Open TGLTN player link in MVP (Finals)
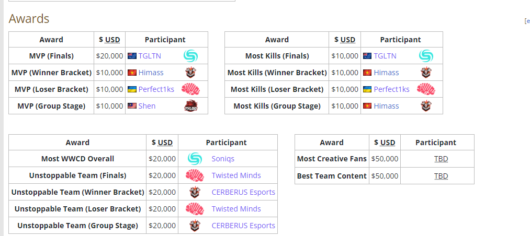This screenshot has width=530, height=236. (150, 56)
